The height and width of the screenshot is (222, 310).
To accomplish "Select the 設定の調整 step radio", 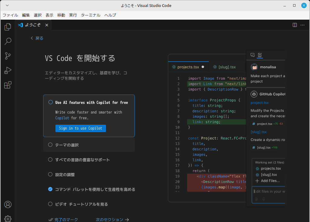I will [x=50, y=175].
